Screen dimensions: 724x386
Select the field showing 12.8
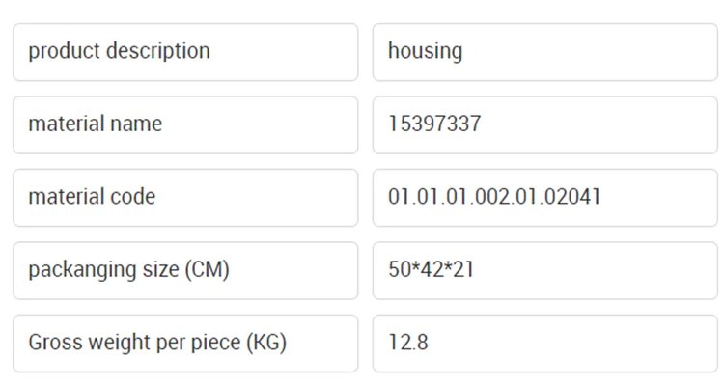(x=544, y=343)
